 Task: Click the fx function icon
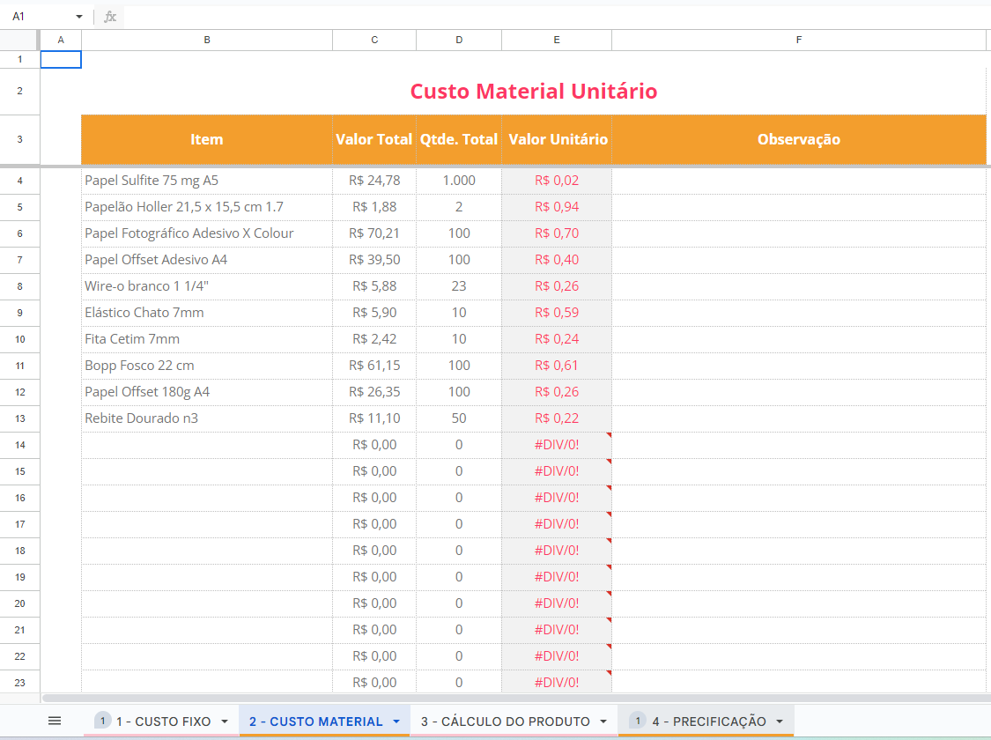point(110,17)
